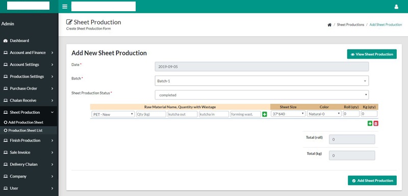Viewport: 408px width, 196px height.
Task: Open the Color dropdown showing Natural-0
Action: pos(324,114)
